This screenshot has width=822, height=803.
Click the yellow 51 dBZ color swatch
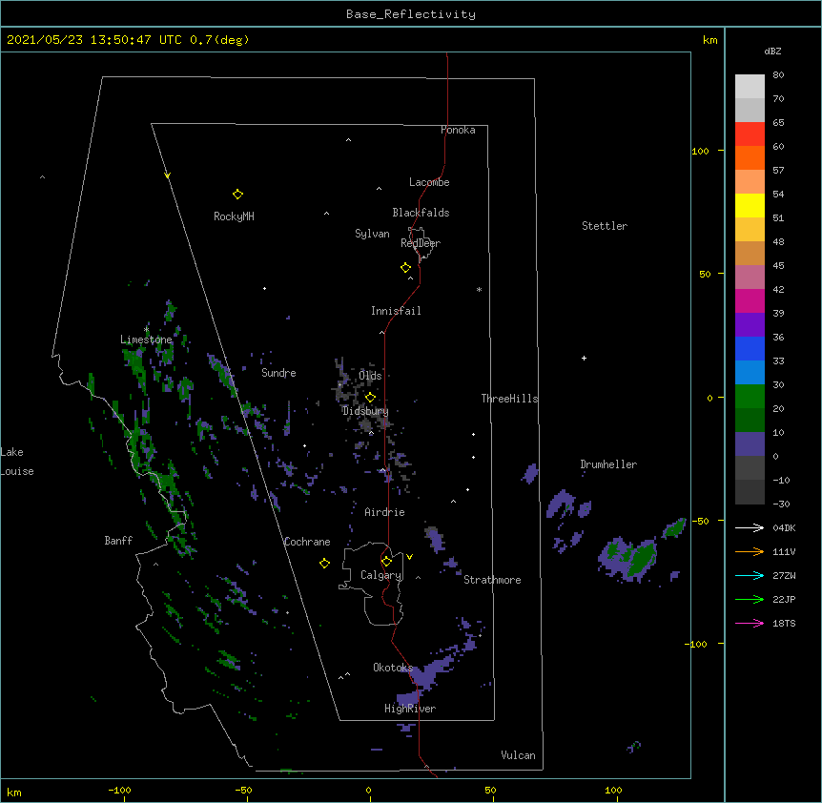pyautogui.click(x=750, y=205)
